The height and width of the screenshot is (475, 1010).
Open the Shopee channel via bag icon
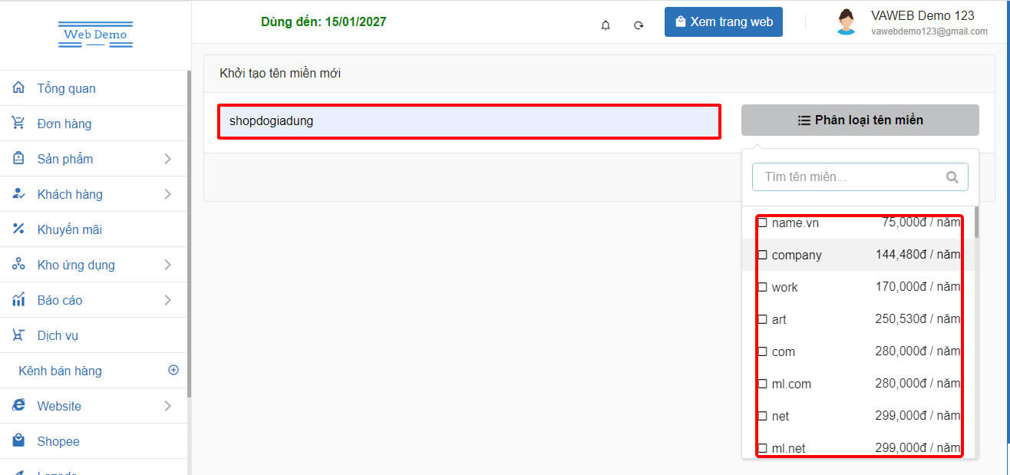(x=19, y=441)
